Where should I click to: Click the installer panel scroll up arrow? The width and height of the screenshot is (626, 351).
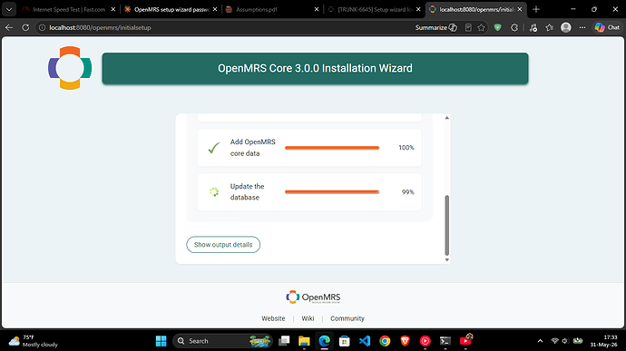click(x=446, y=117)
